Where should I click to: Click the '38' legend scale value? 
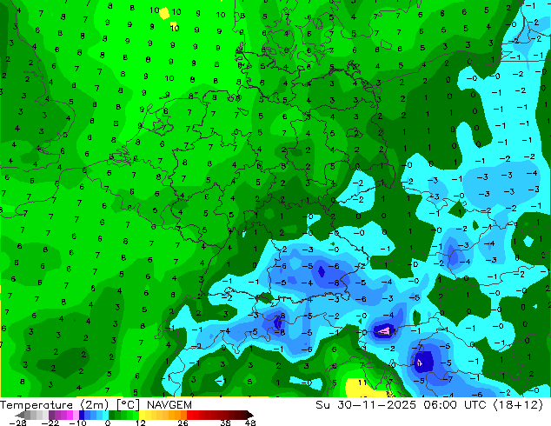(x=226, y=423)
